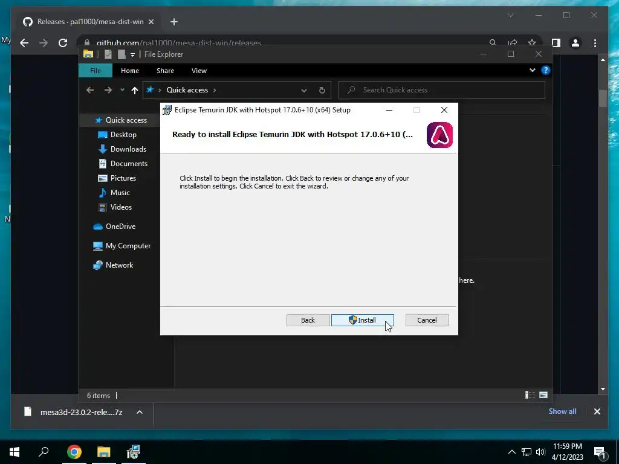The image size is (619, 464).
Task: Show hidden system tray icons
Action: click(511, 452)
